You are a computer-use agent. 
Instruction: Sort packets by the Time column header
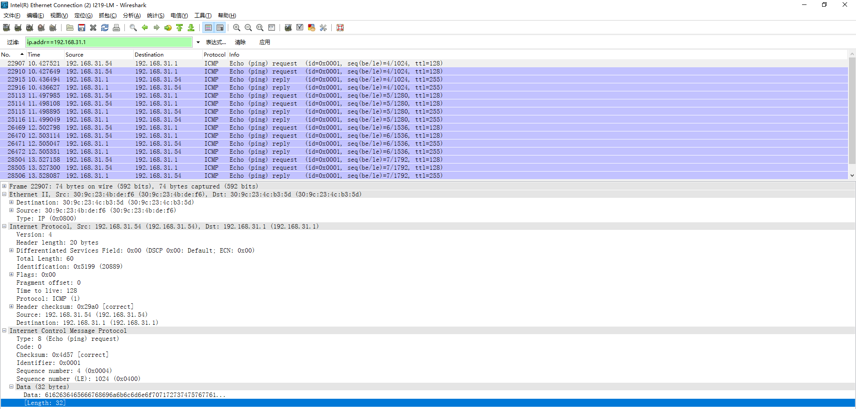click(x=45, y=55)
